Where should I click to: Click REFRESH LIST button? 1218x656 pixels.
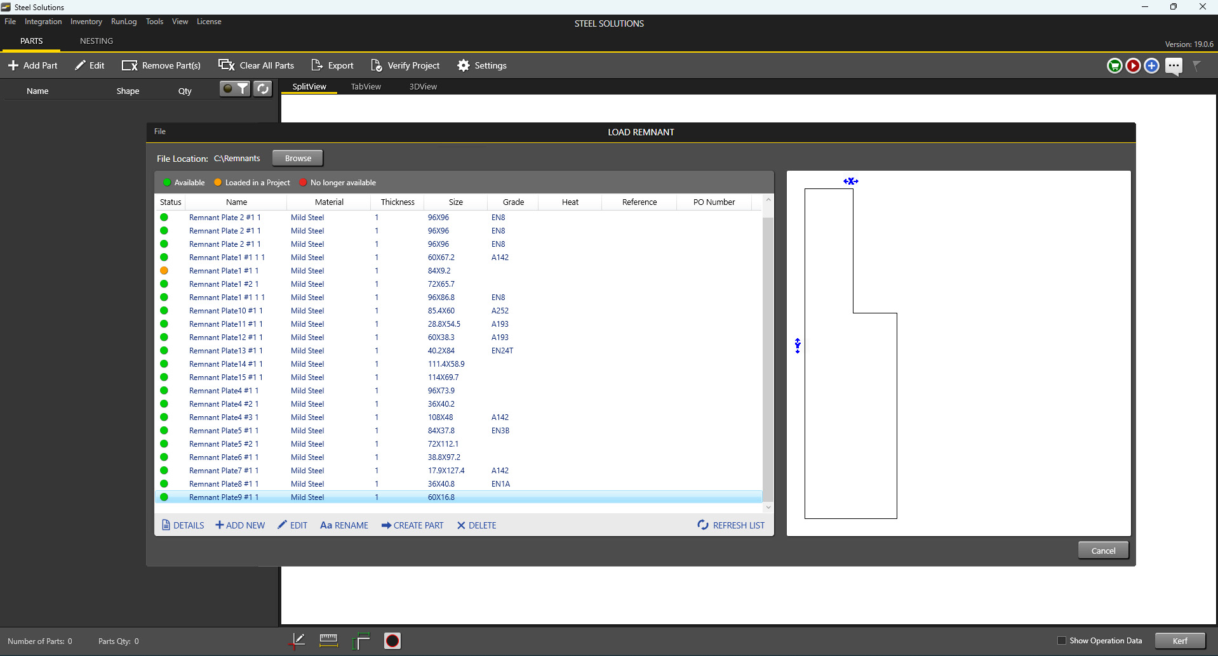click(x=731, y=525)
